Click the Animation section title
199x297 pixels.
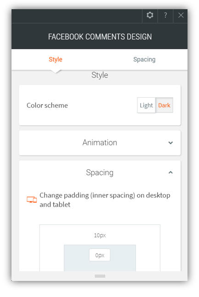100,143
